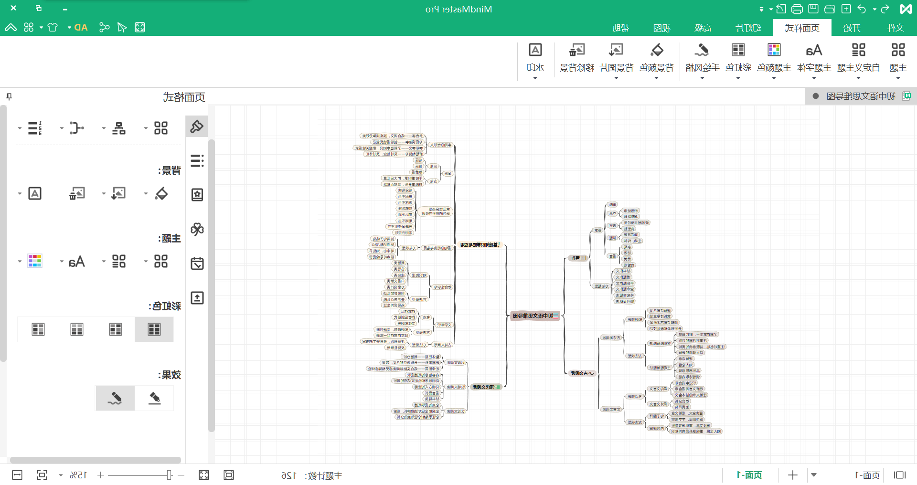
Task: Click the Export icon in title bar
Action: click(781, 9)
